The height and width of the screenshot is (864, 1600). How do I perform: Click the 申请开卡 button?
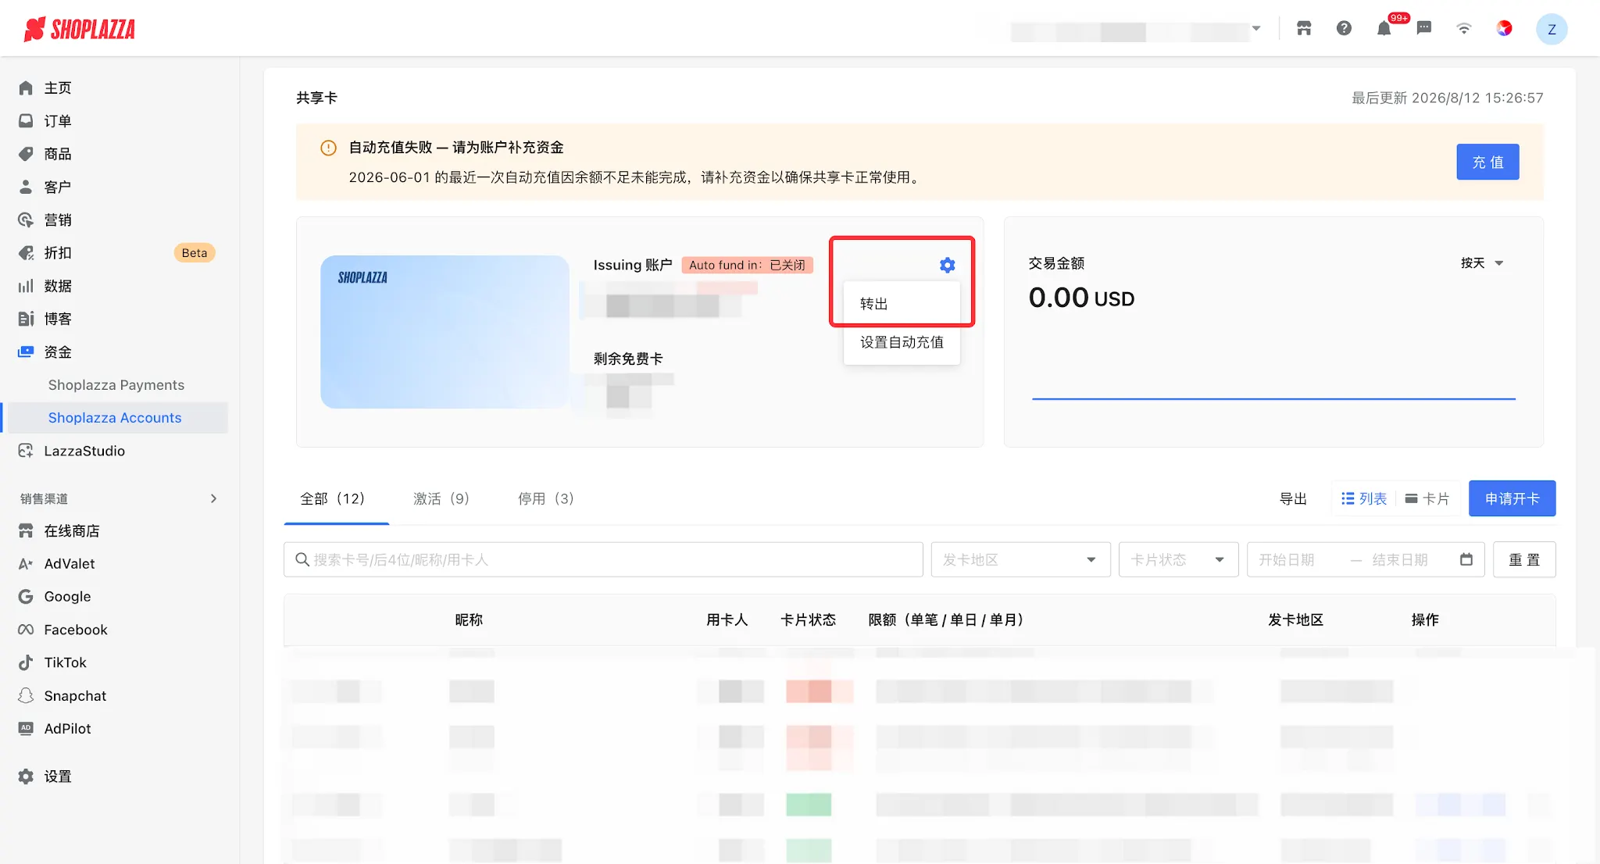coord(1512,498)
